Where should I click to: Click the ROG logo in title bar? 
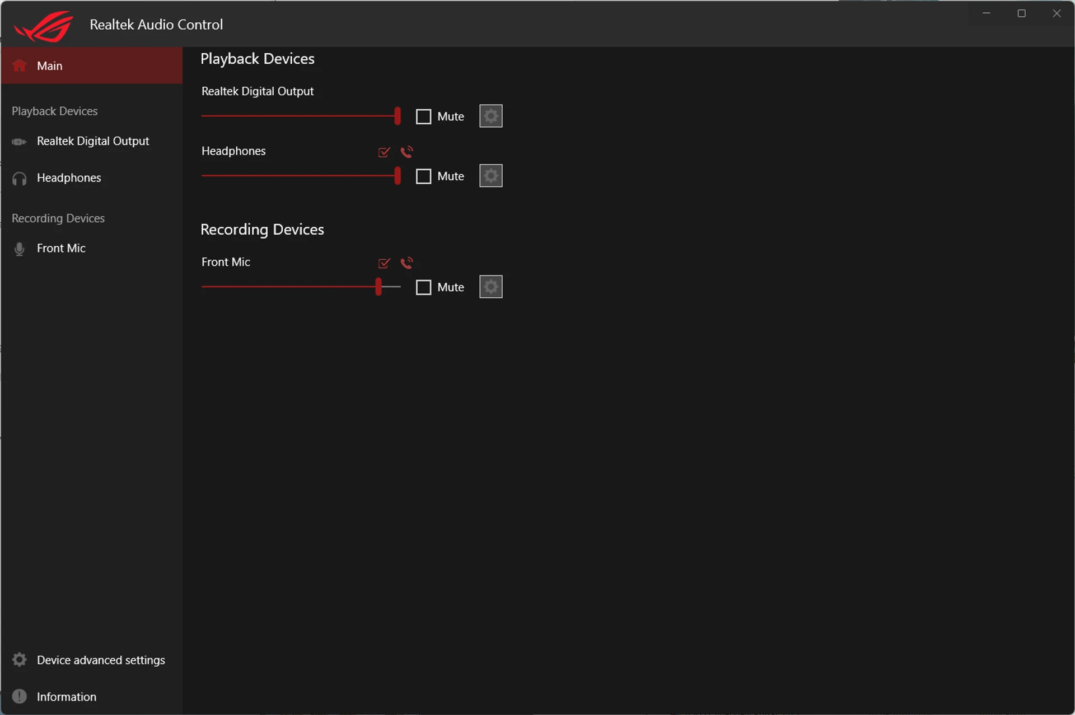pyautogui.click(x=44, y=26)
